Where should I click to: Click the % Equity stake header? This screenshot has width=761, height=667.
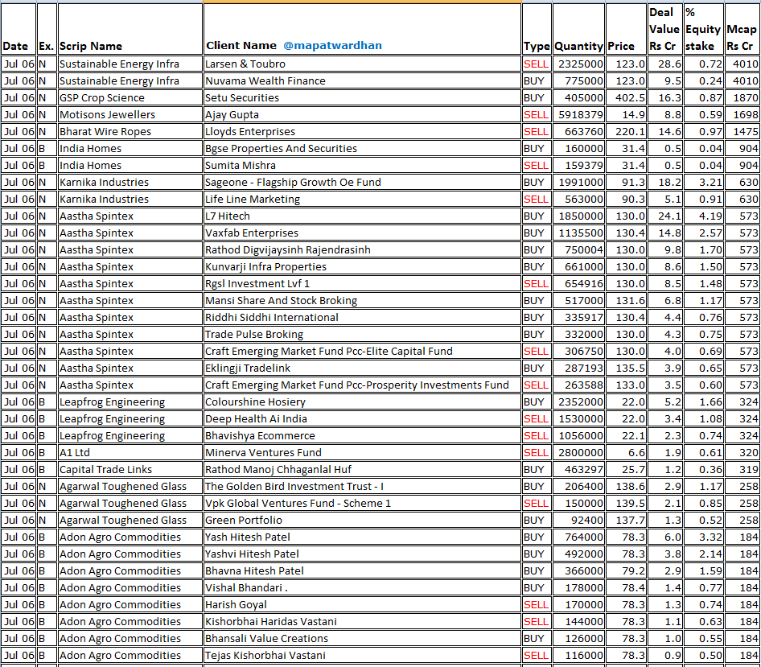tap(703, 29)
